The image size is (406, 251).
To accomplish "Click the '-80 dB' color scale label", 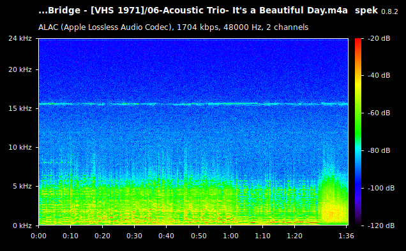I will [x=379, y=150].
